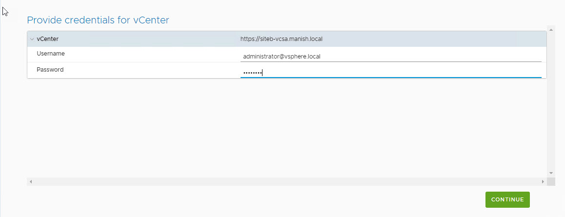Image resolution: width=565 pixels, height=217 pixels.
Task: Focus the Password input field
Action: [x=391, y=73]
